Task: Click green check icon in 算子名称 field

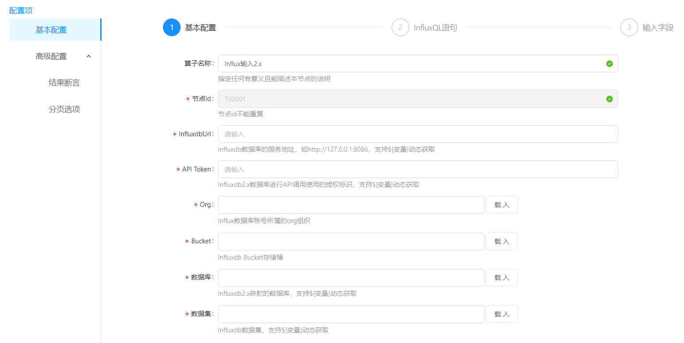Action: click(x=609, y=63)
